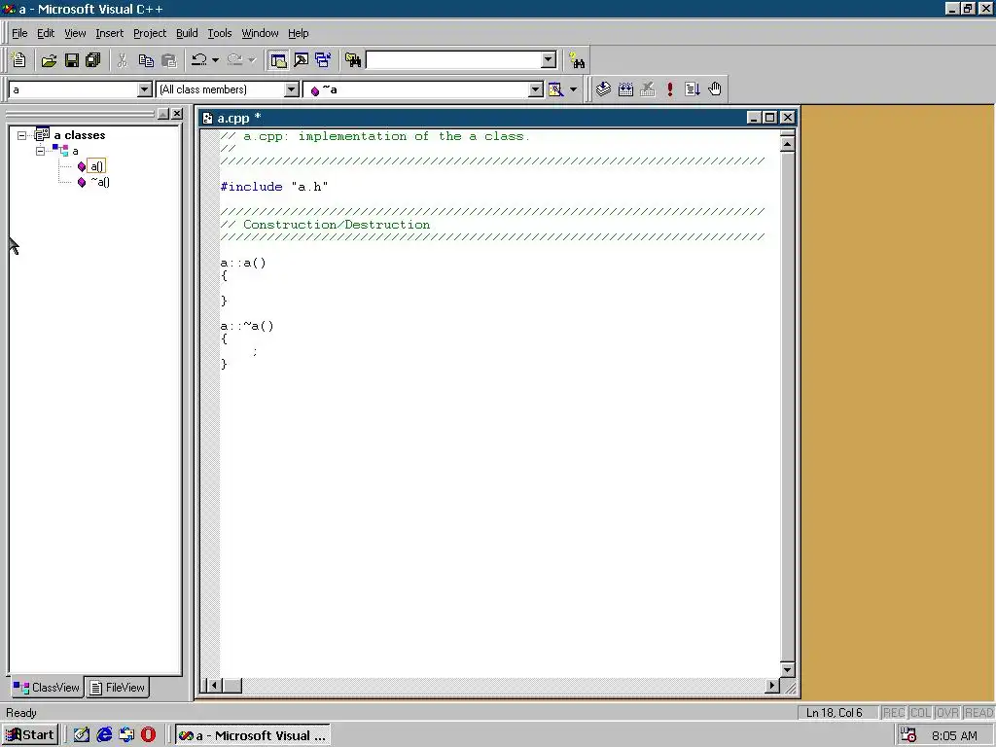Select 'a classes' root in ClassView

(80, 135)
